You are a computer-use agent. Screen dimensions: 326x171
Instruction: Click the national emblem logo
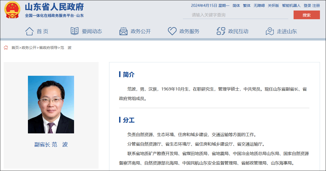point(12,10)
